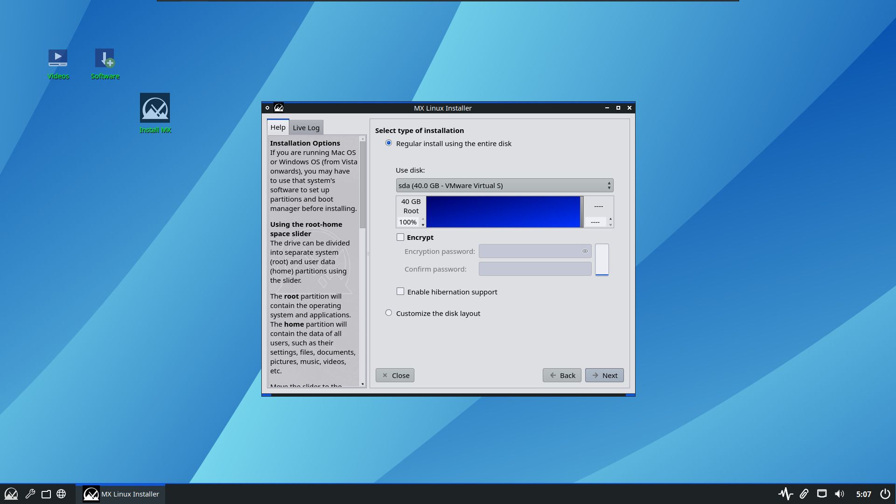Enable hibernation support

click(x=400, y=291)
